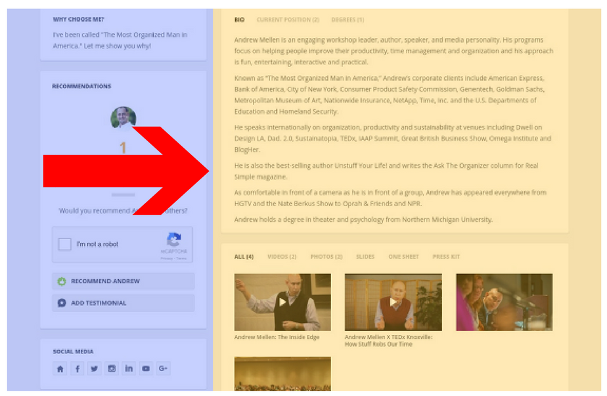
Task: Switch to the VIDEOS (2) tab
Action: [281, 257]
